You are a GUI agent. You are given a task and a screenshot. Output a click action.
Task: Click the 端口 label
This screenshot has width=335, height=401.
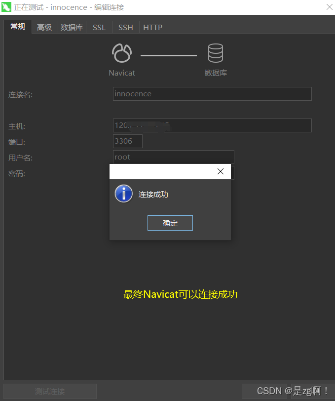(17, 142)
